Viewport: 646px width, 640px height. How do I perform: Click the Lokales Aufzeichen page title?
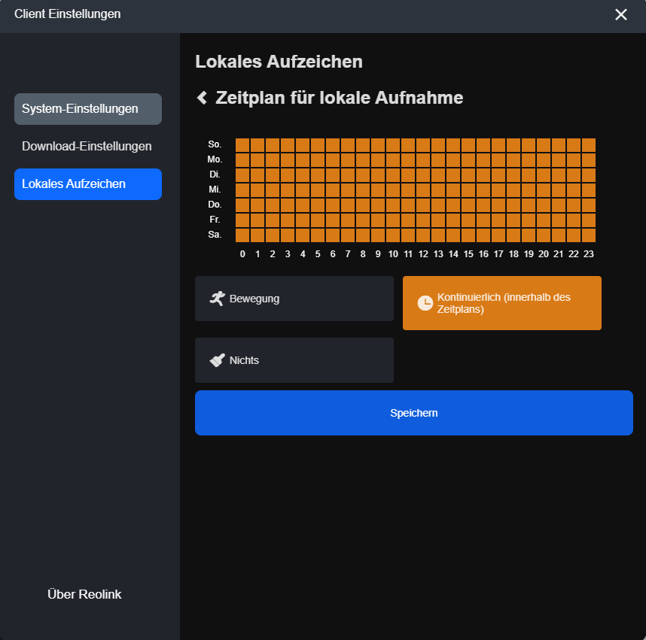pyautogui.click(x=279, y=62)
